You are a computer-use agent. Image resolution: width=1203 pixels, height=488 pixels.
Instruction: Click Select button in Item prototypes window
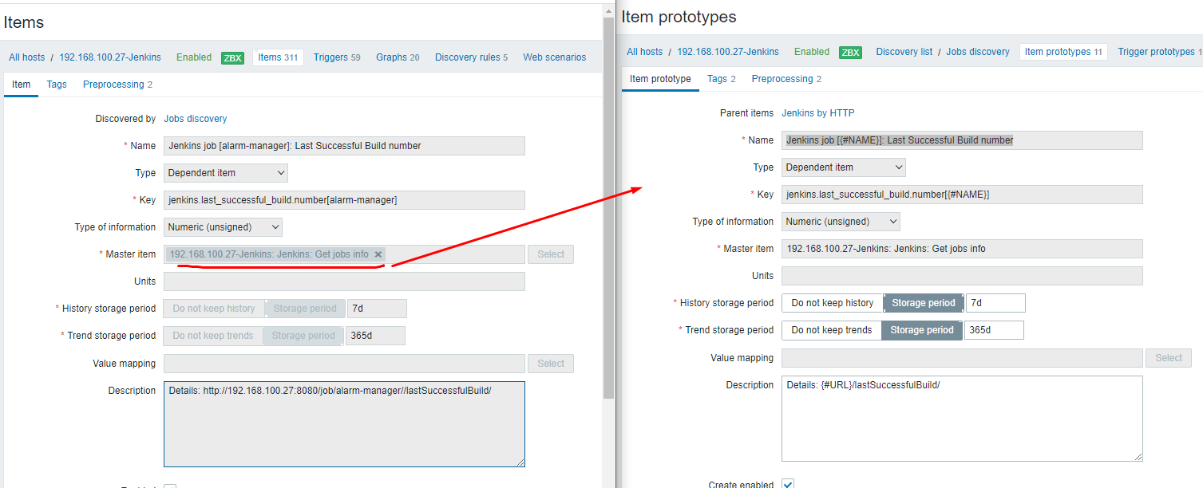(1169, 358)
